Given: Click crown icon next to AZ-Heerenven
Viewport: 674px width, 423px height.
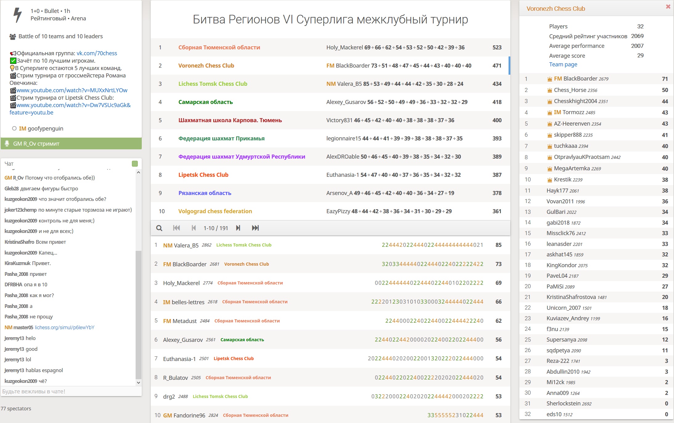Looking at the screenshot, I should point(549,124).
